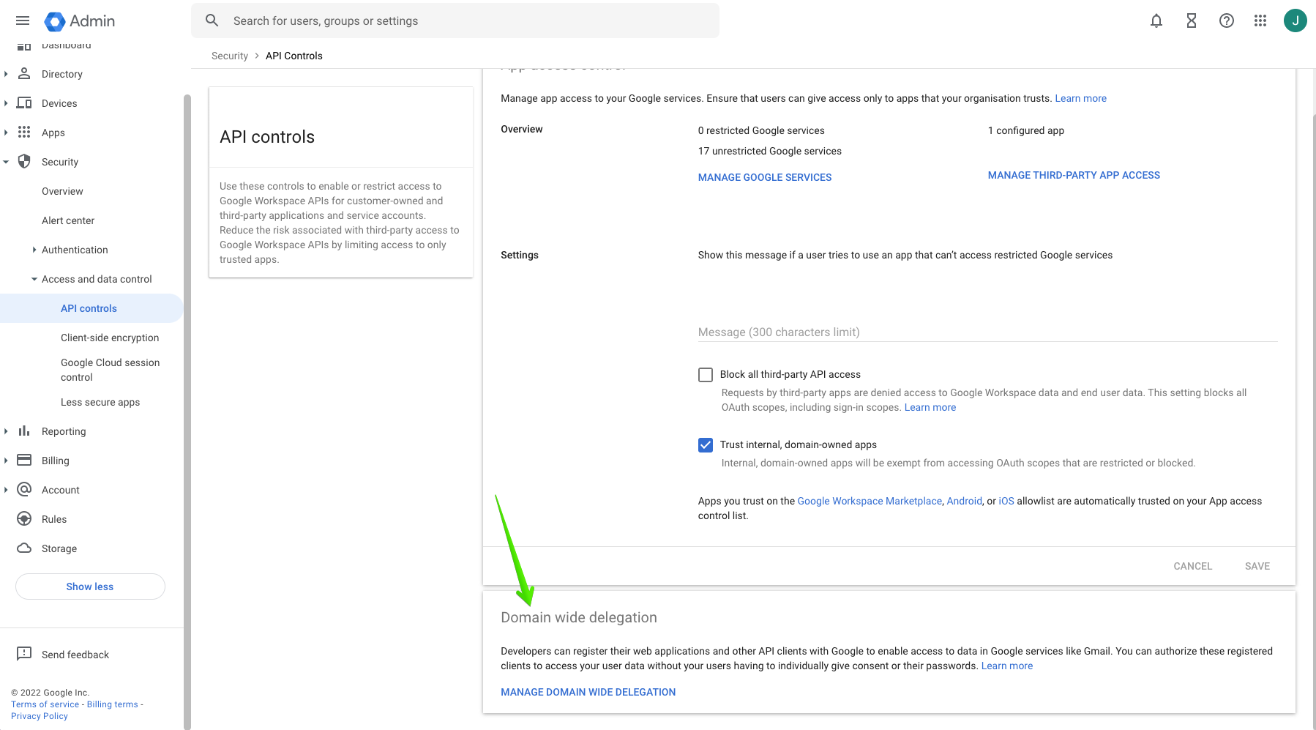Screen dimensions: 1316x730
Task: Collapse the Security section arrow
Action: tap(6, 162)
